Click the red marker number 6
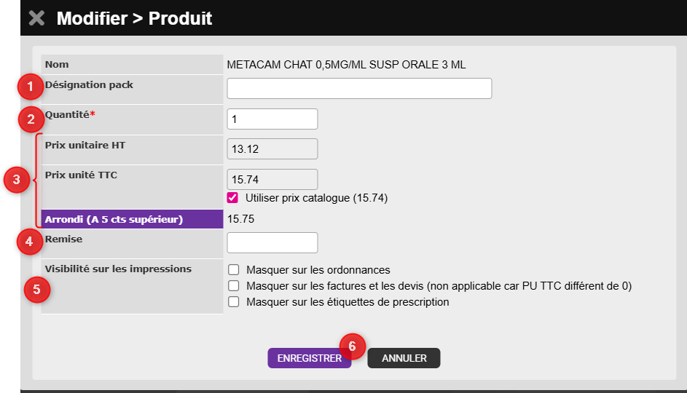 [352, 346]
